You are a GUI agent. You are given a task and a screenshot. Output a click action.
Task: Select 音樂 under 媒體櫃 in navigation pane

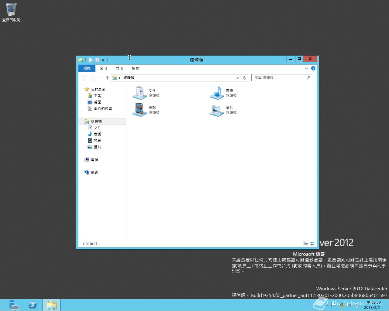point(95,134)
